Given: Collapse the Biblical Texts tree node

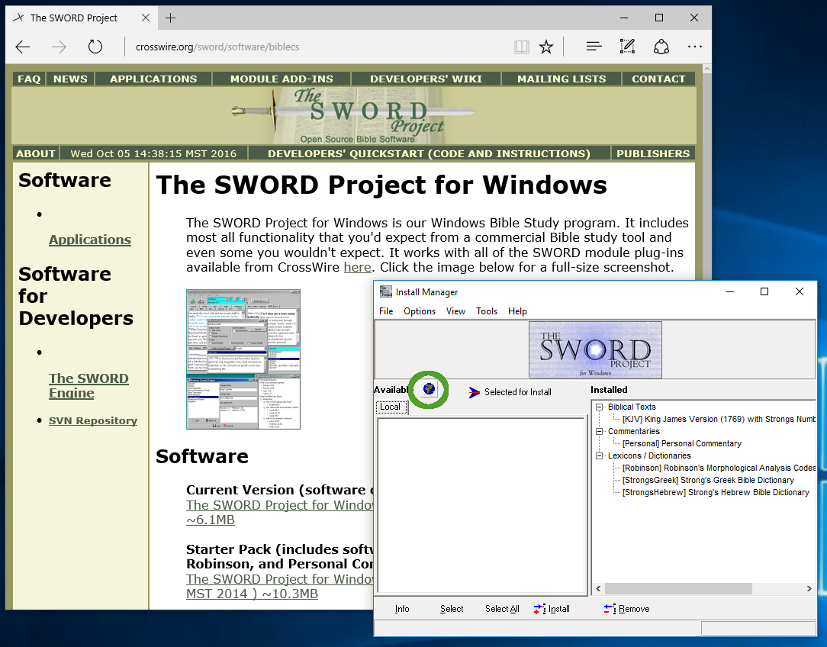Looking at the screenshot, I should 600,407.
